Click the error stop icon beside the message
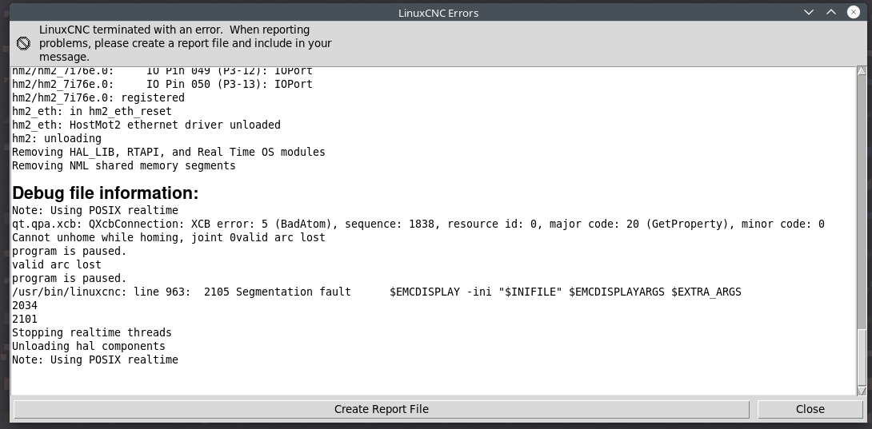 click(23, 43)
